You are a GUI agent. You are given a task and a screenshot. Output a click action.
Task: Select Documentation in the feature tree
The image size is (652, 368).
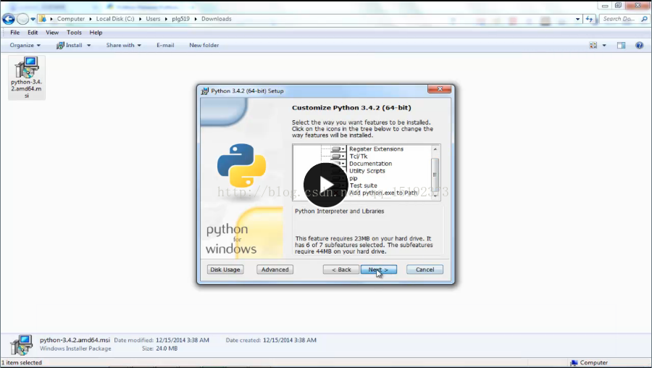pyautogui.click(x=370, y=164)
